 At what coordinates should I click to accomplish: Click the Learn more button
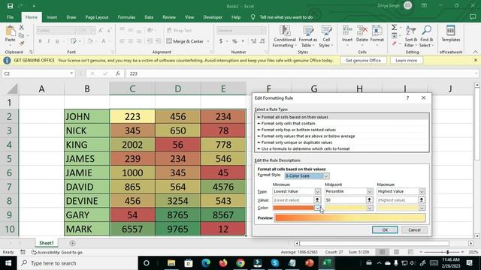click(x=406, y=60)
